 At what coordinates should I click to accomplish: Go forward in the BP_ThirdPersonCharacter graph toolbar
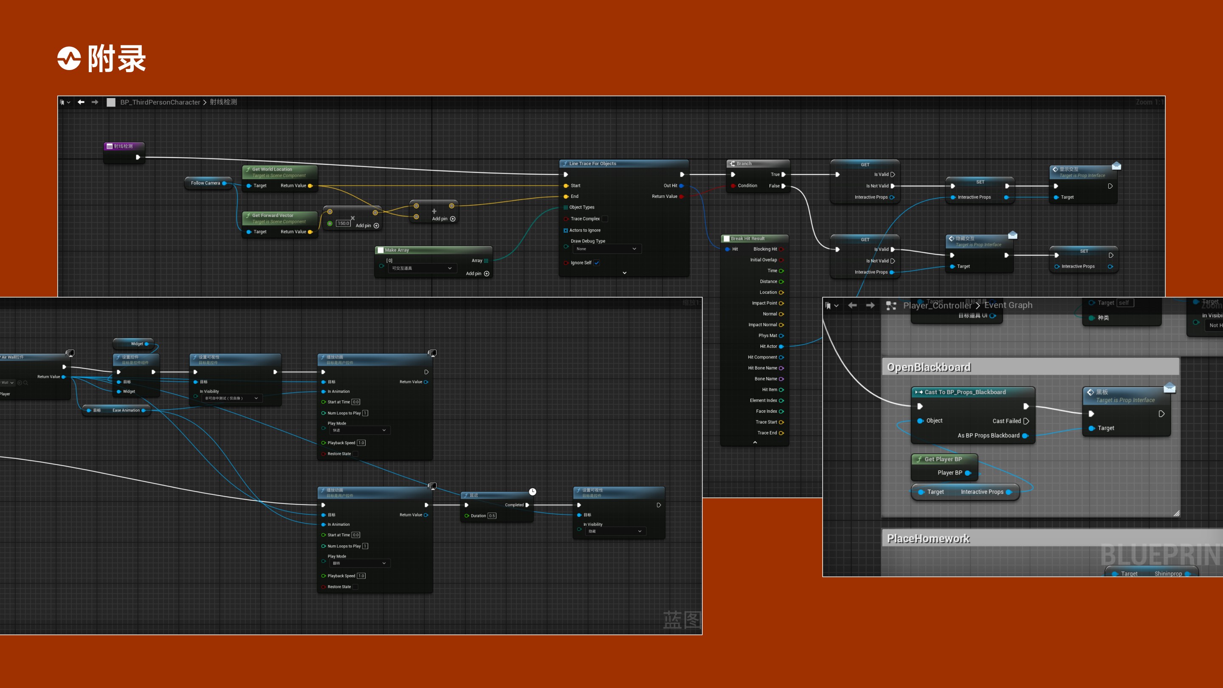[95, 102]
